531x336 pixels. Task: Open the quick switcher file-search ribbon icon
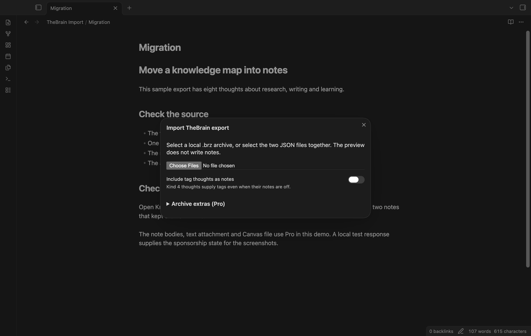coord(8,23)
